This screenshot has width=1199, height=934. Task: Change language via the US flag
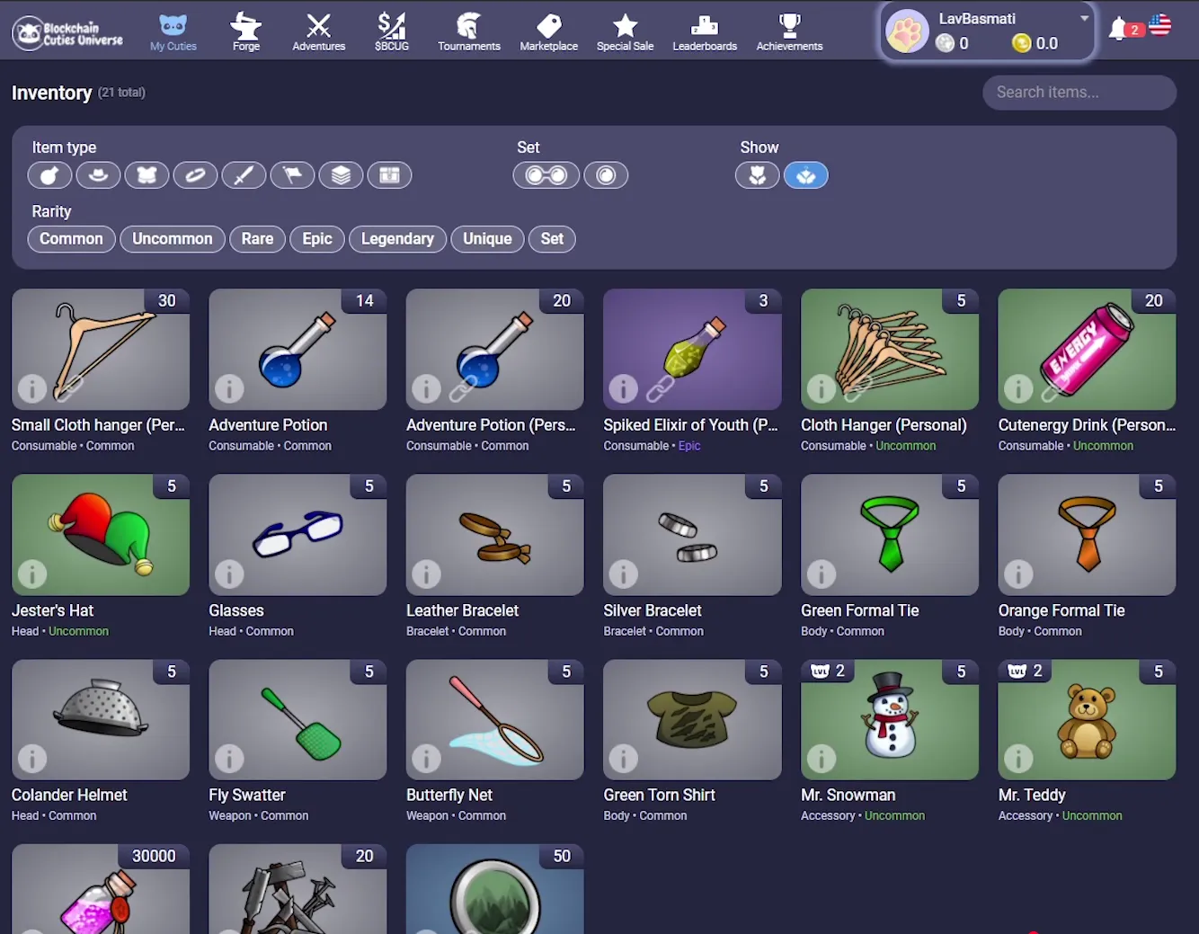1160,26
